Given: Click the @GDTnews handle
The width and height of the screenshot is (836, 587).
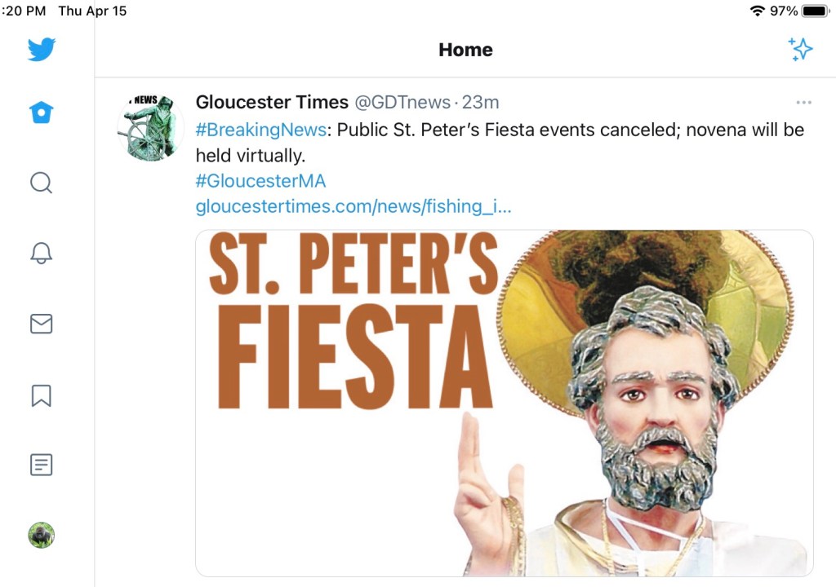Looking at the screenshot, I should pyautogui.click(x=402, y=102).
